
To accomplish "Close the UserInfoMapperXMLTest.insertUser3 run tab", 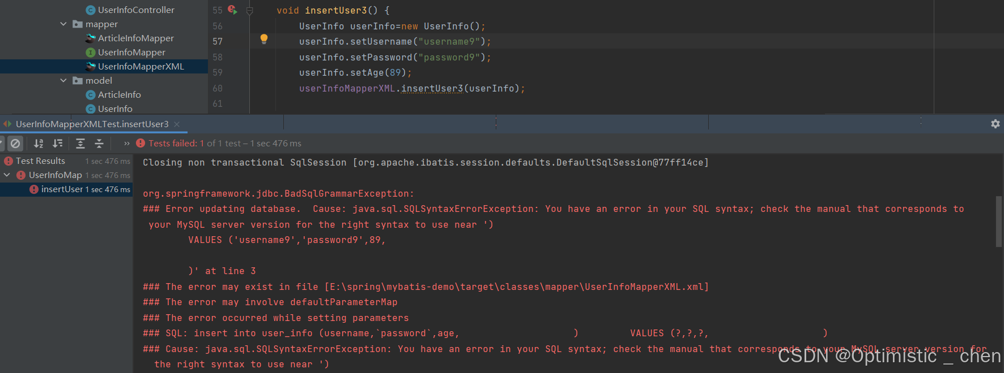I will click(x=177, y=124).
